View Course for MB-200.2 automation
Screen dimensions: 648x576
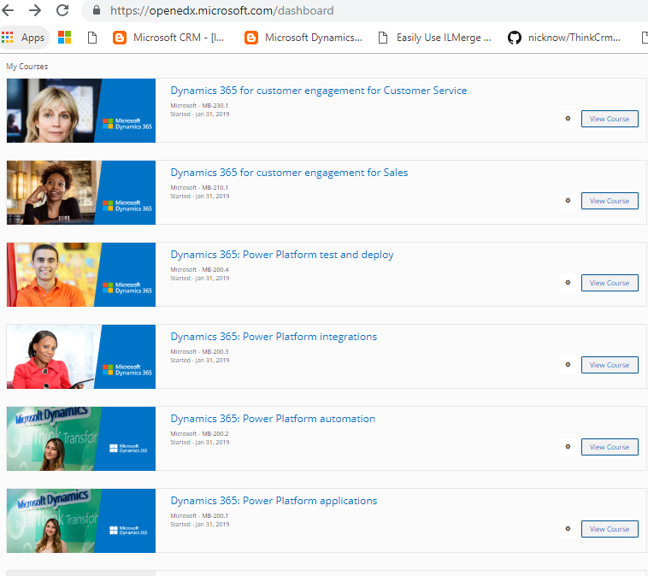(x=610, y=447)
